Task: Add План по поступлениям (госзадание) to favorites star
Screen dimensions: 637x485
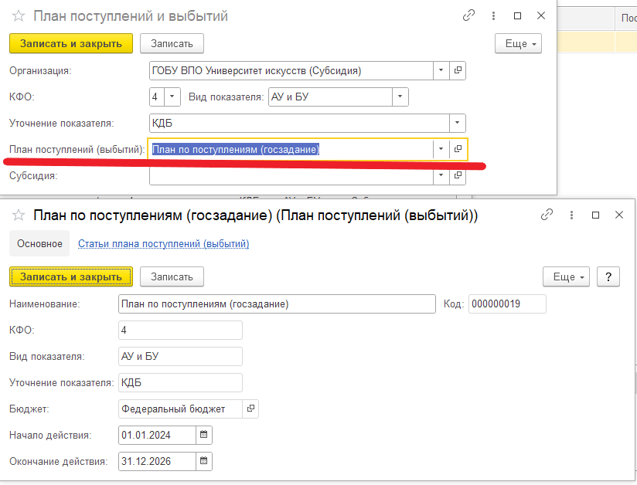Action: [x=19, y=215]
